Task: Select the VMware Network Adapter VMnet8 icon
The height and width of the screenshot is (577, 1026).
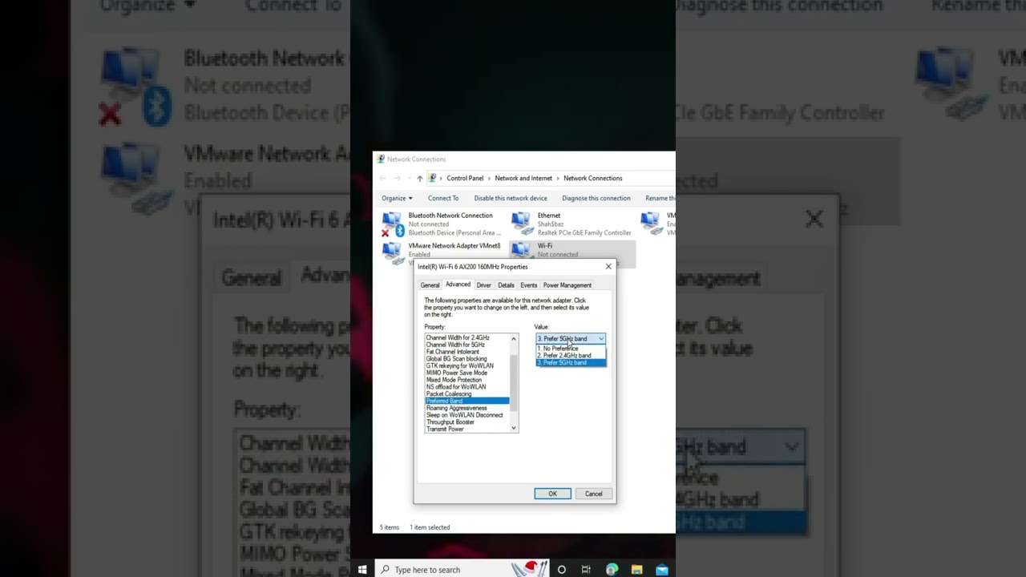Action: pos(392,252)
